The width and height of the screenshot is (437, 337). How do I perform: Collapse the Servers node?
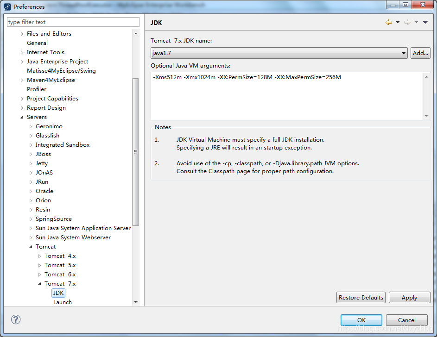click(22, 117)
